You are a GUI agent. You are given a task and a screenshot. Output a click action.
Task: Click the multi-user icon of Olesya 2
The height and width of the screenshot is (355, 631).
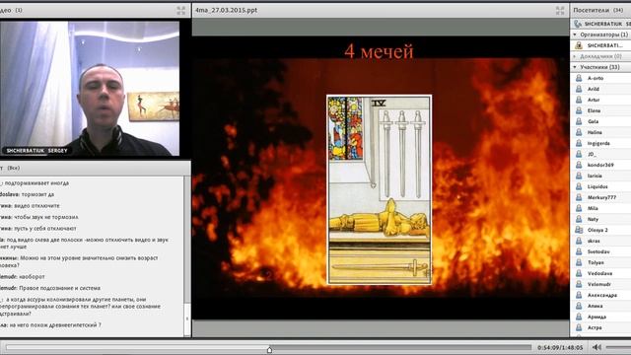pyautogui.click(x=579, y=230)
